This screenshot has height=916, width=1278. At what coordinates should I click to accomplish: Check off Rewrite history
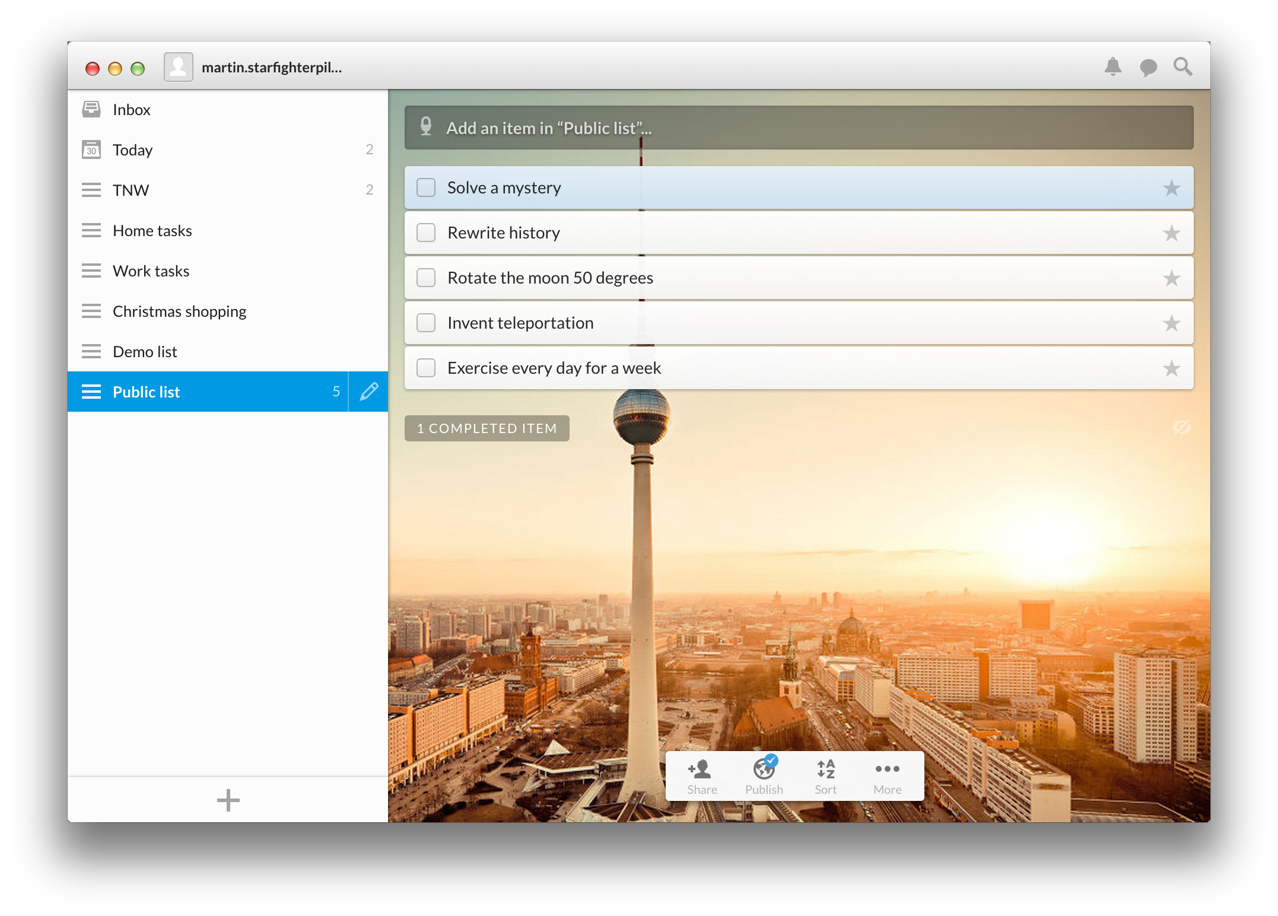426,233
